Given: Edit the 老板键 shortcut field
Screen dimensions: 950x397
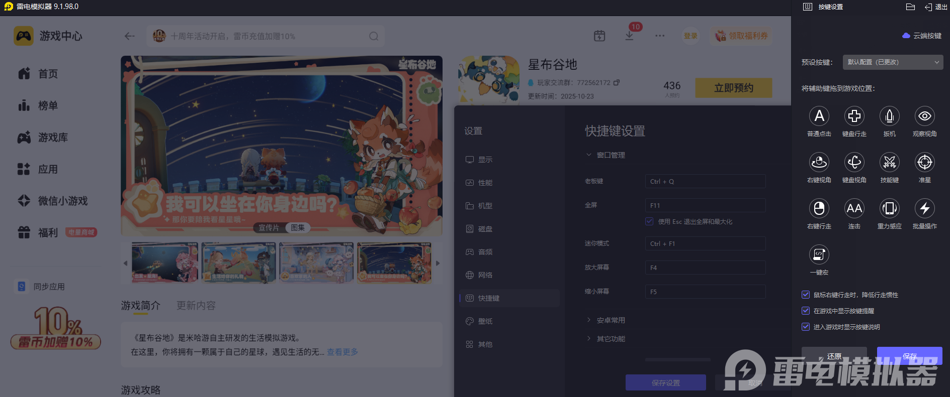Looking at the screenshot, I should pyautogui.click(x=706, y=181).
